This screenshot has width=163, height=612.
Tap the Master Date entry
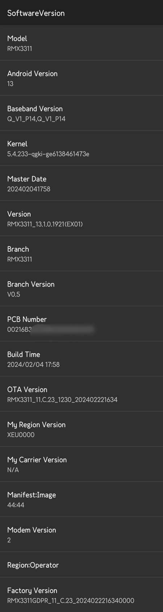81,183
